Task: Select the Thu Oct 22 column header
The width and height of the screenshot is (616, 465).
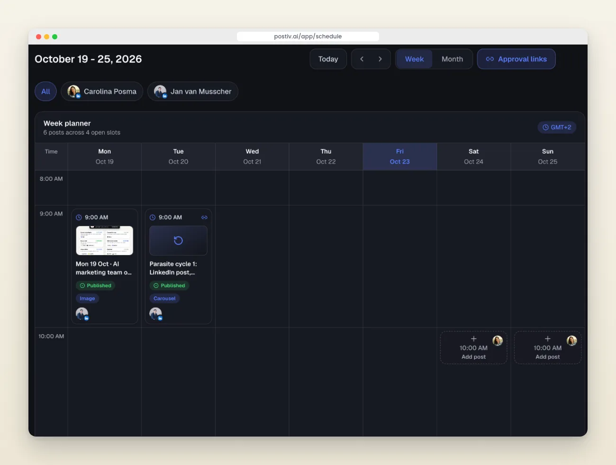Action: [x=326, y=156]
